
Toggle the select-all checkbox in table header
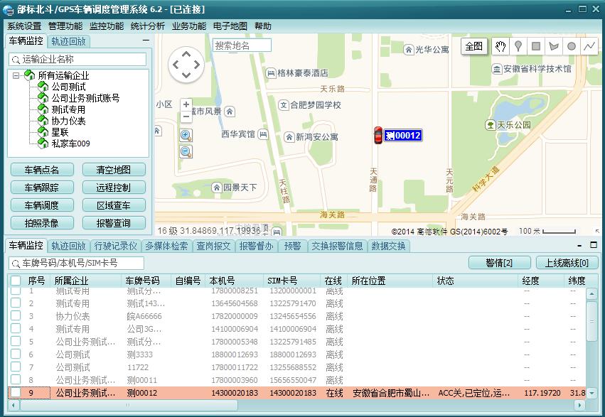[16, 281]
